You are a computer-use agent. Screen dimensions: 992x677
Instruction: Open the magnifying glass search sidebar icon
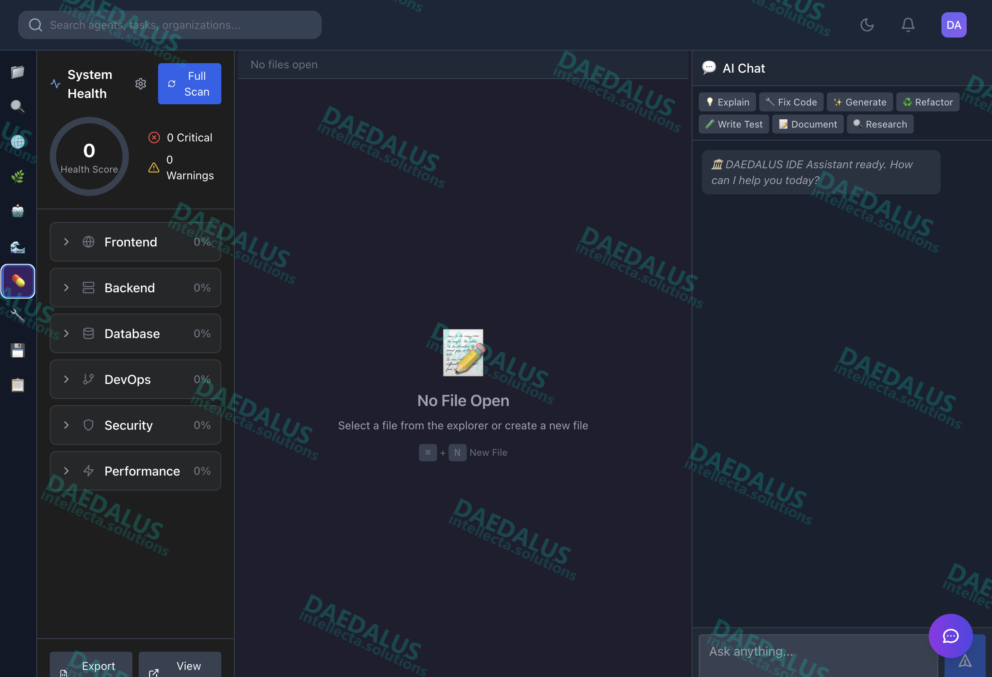17,106
